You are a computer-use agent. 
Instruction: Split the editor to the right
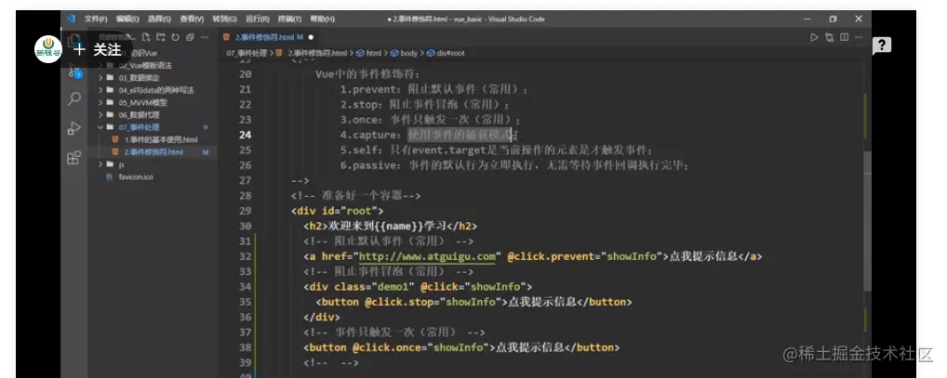point(844,37)
